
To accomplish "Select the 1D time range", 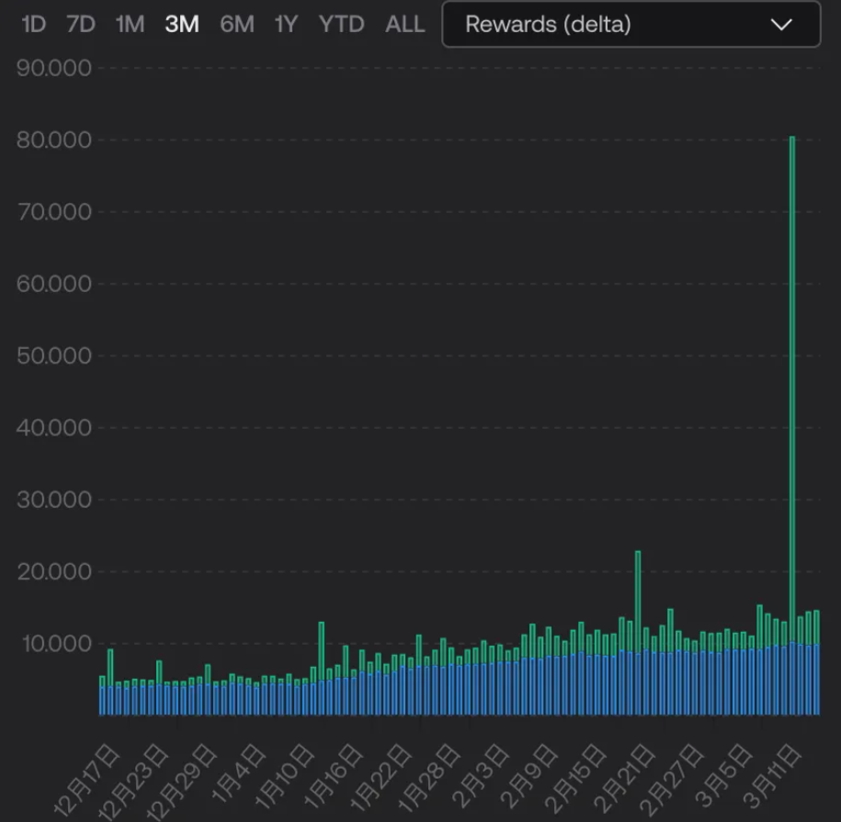I will pyautogui.click(x=33, y=24).
